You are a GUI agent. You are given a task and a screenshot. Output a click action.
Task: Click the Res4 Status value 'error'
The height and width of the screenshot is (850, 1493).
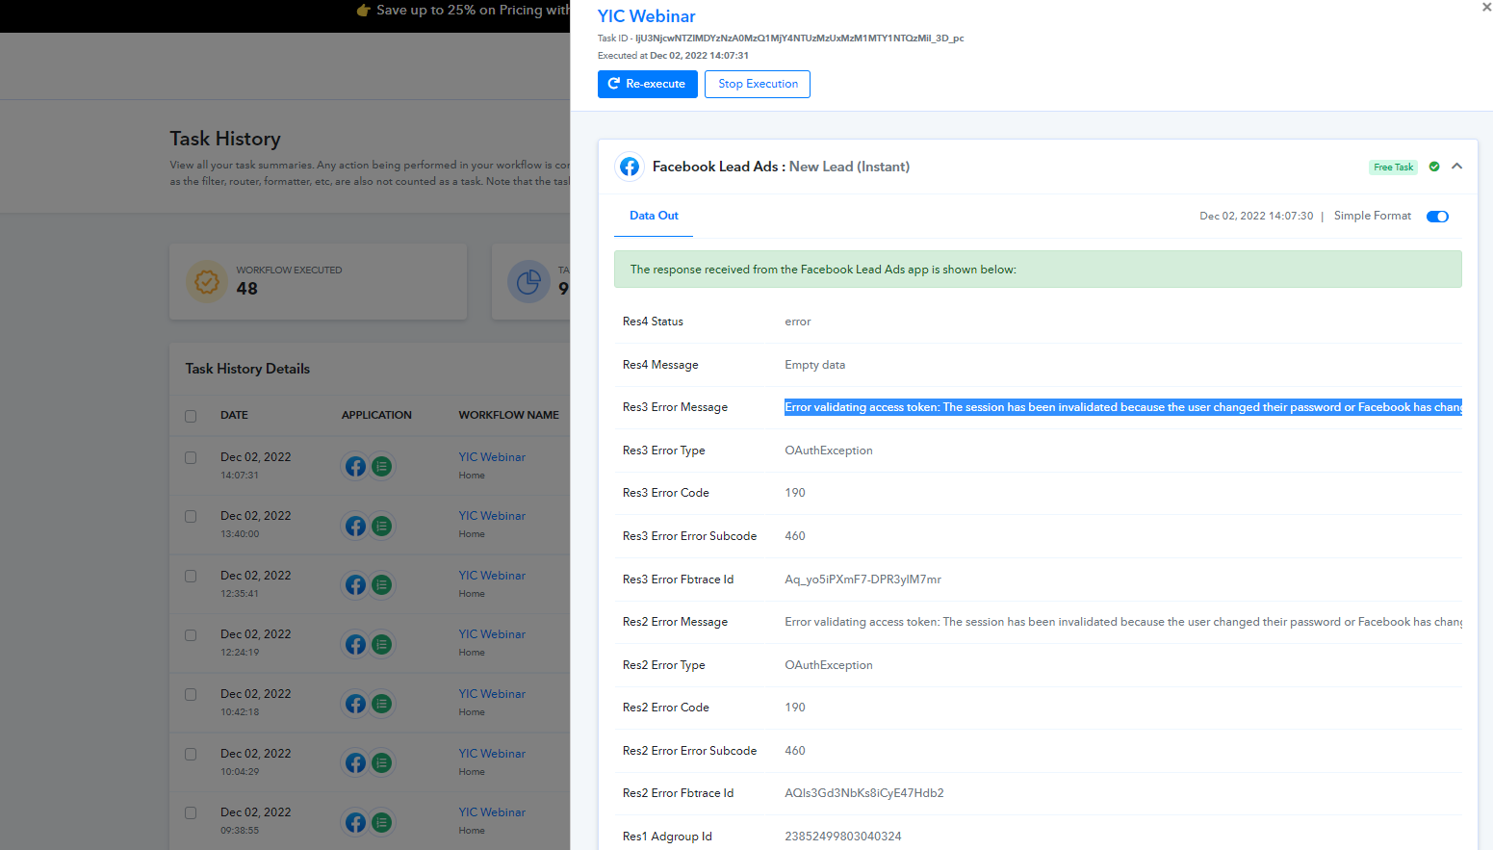coord(798,322)
